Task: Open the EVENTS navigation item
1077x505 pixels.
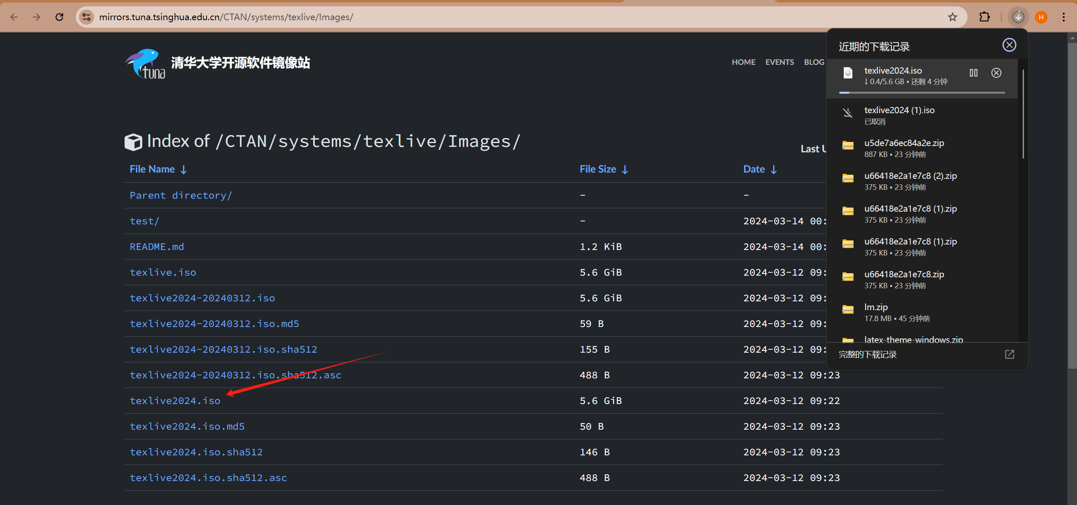Action: [779, 62]
